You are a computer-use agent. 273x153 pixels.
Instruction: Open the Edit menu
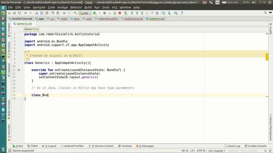click(x=18, y=8)
